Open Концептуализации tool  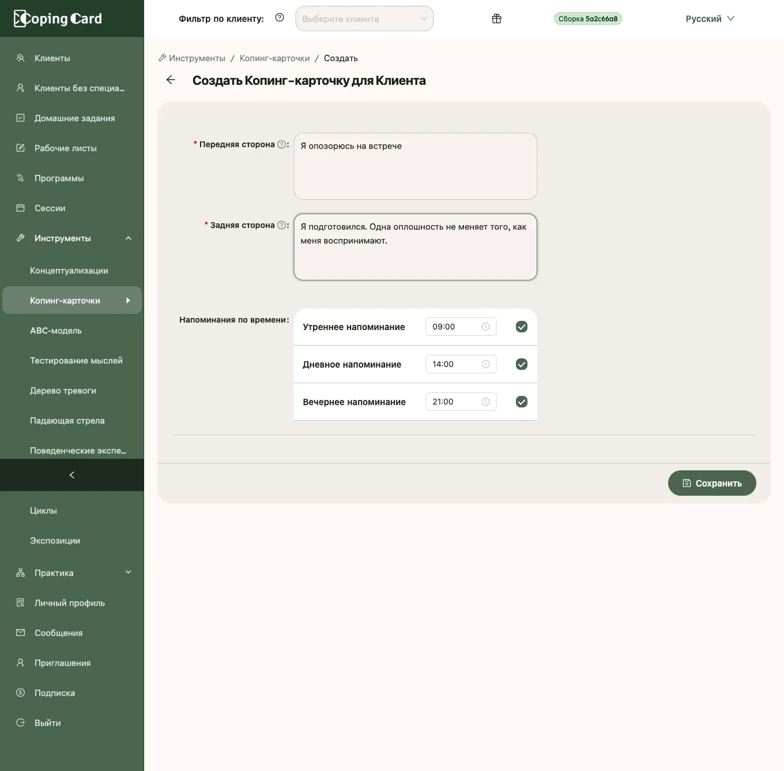pyautogui.click(x=72, y=270)
